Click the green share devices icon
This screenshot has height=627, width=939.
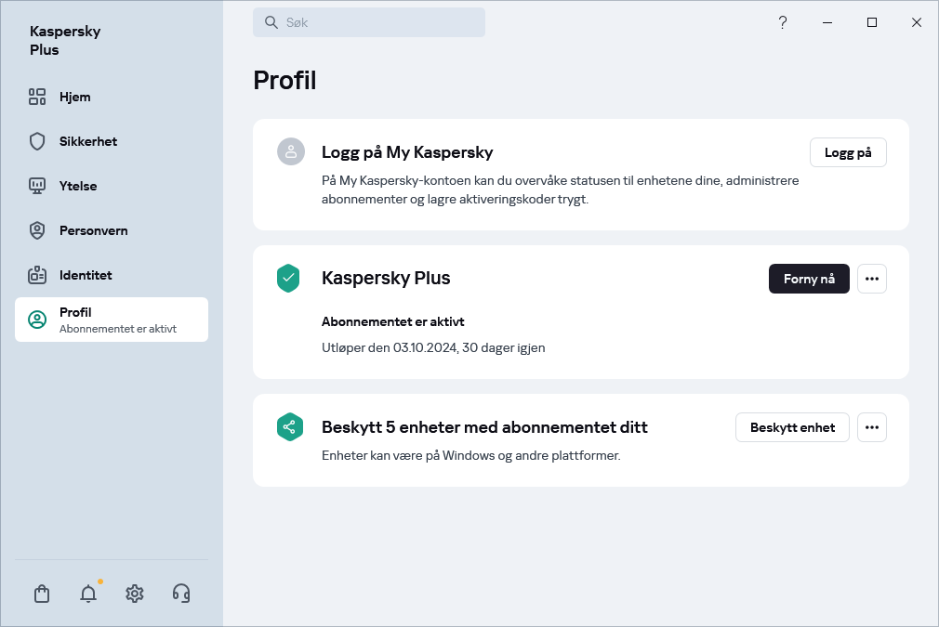coord(288,427)
